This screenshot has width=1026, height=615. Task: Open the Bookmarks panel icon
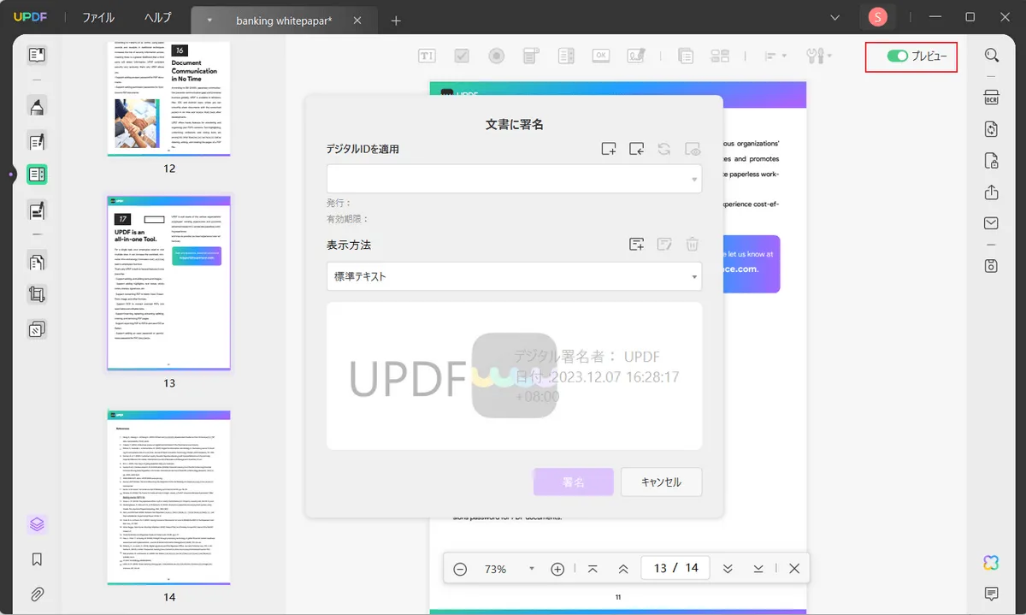pyautogui.click(x=37, y=559)
